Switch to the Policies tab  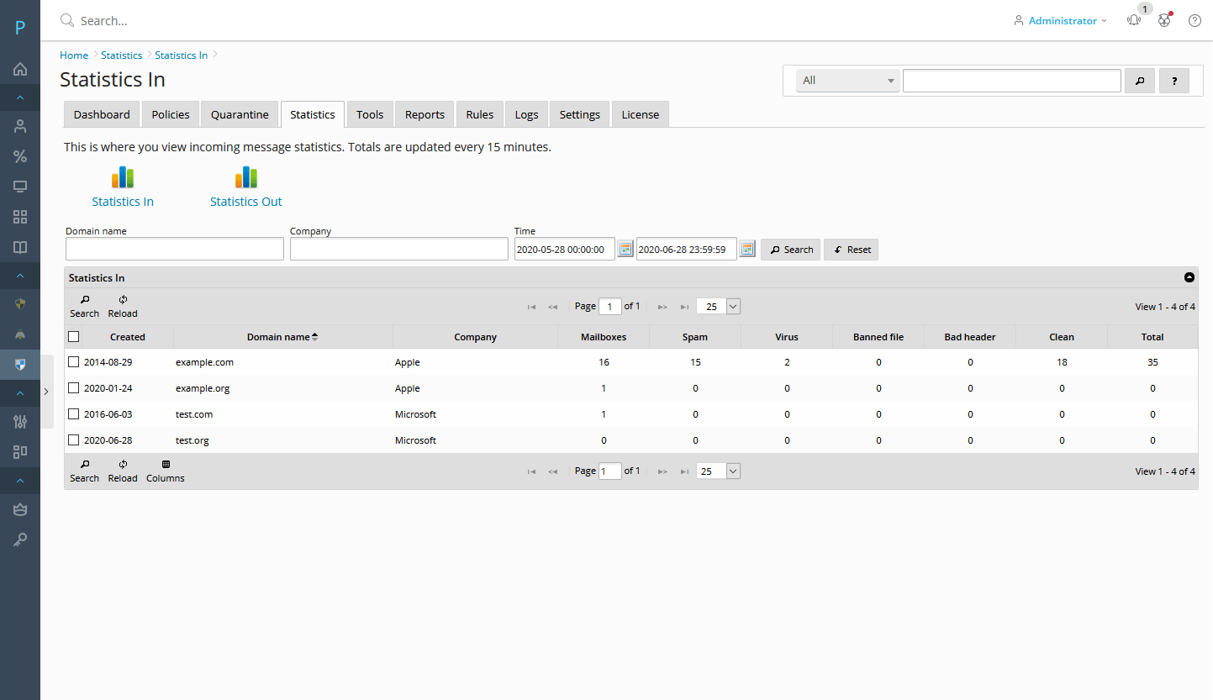(x=171, y=114)
